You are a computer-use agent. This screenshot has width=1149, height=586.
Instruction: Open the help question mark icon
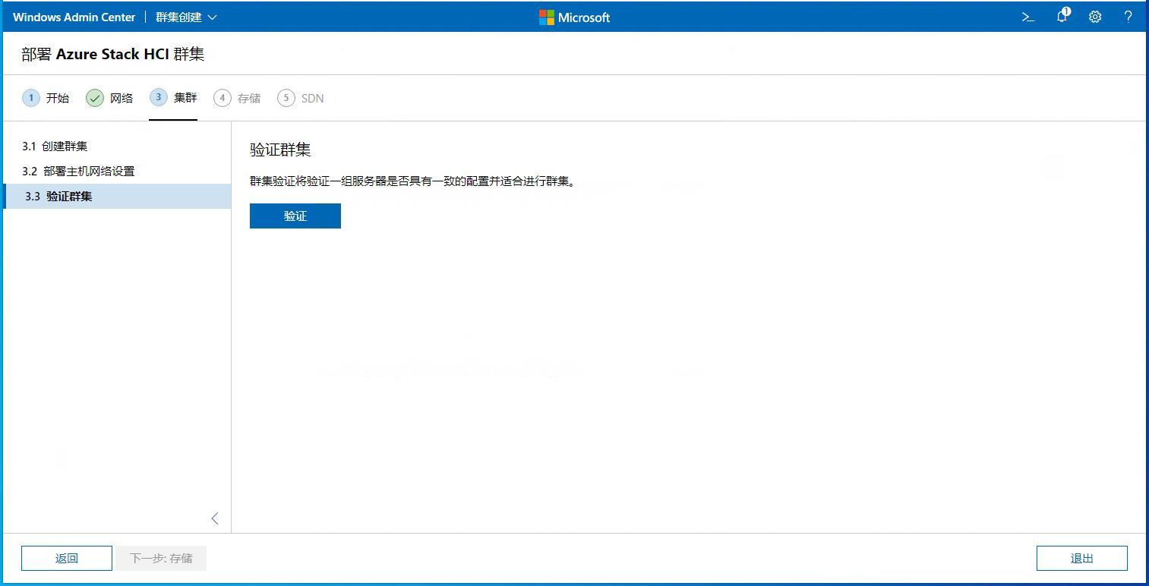(x=1128, y=17)
